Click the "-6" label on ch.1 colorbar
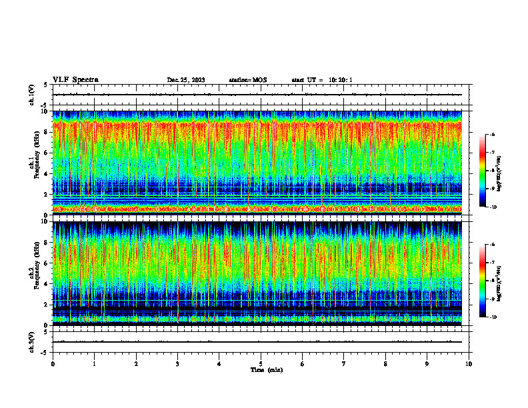Image resolution: width=528 pixels, height=408 pixels. click(492, 134)
